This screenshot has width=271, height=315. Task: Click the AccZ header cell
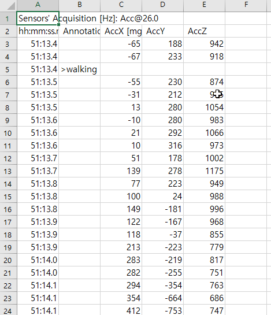pos(204,31)
